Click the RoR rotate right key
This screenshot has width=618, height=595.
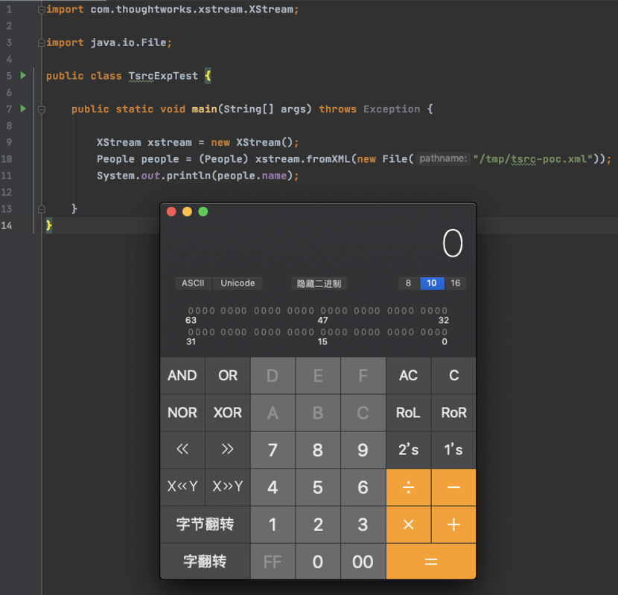[453, 413]
